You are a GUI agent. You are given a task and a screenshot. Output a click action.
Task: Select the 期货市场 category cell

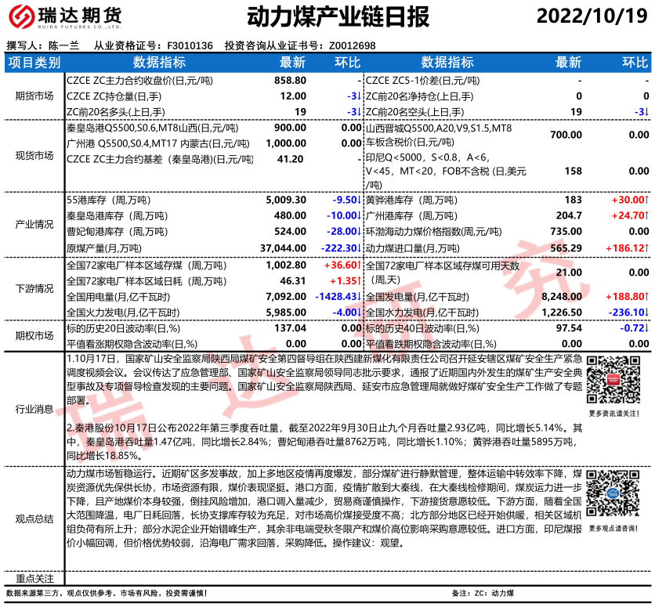tap(34, 96)
